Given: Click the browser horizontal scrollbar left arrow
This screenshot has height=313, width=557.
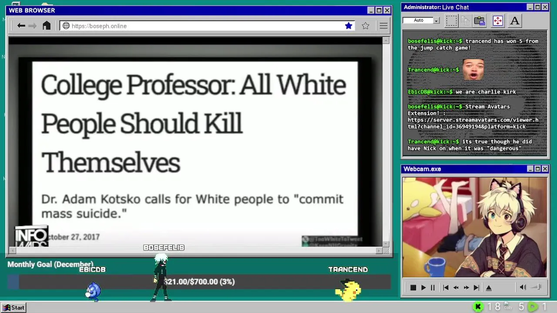Looking at the screenshot, I should pos(12,250).
